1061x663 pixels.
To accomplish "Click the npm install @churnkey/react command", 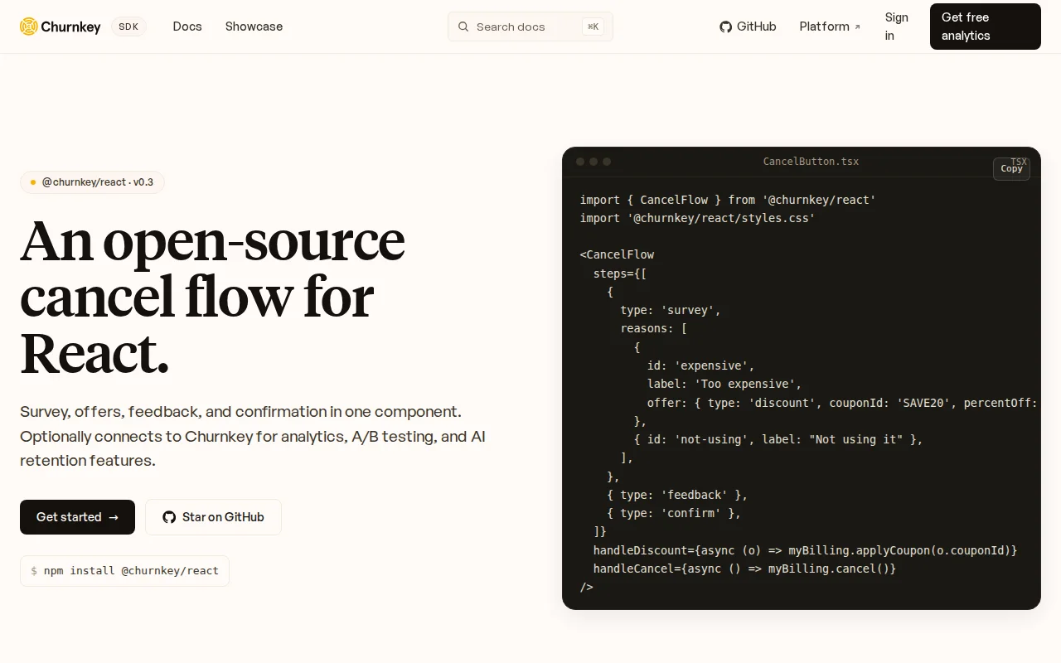I will pyautogui.click(x=124, y=571).
